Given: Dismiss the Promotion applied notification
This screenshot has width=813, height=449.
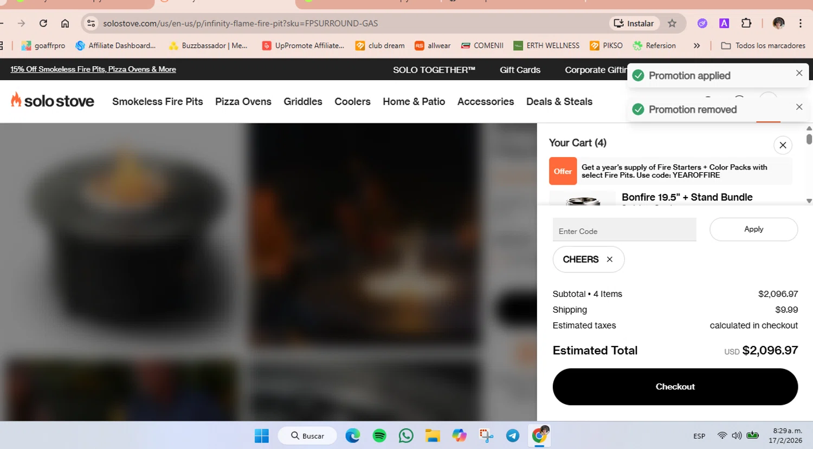Looking at the screenshot, I should coord(799,73).
